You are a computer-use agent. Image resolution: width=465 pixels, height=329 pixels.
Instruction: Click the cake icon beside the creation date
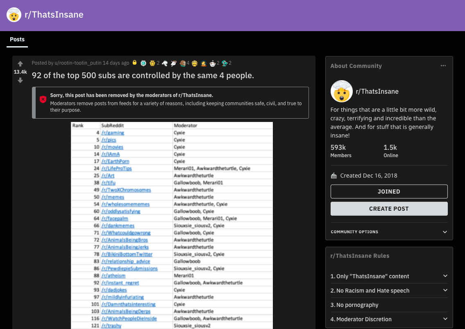[x=333, y=175]
